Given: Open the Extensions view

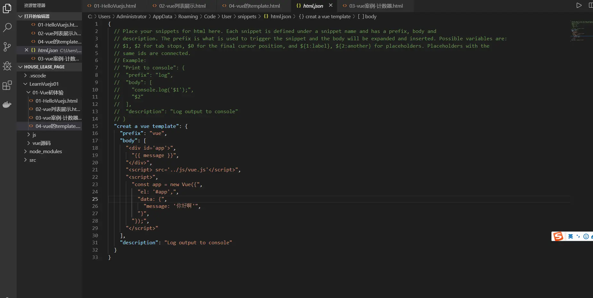Looking at the screenshot, I should (7, 85).
